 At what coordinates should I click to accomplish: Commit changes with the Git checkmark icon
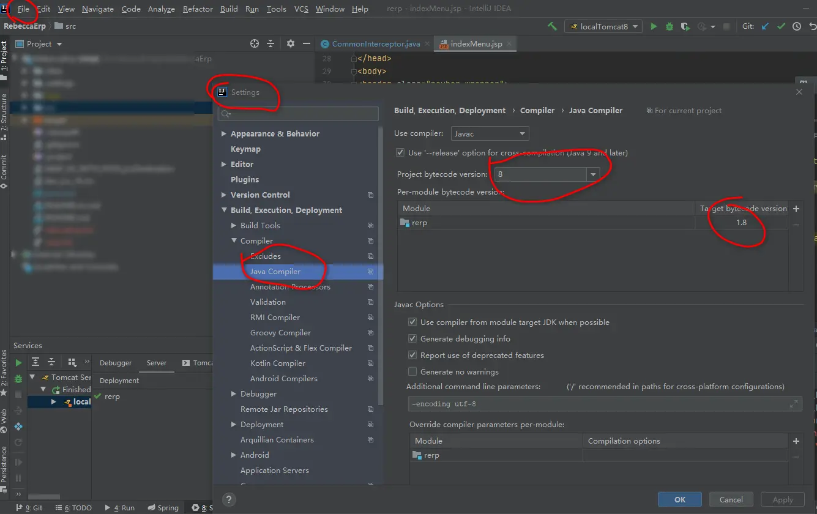pos(781,26)
